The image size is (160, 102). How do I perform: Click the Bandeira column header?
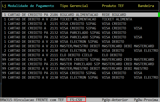[146, 6]
